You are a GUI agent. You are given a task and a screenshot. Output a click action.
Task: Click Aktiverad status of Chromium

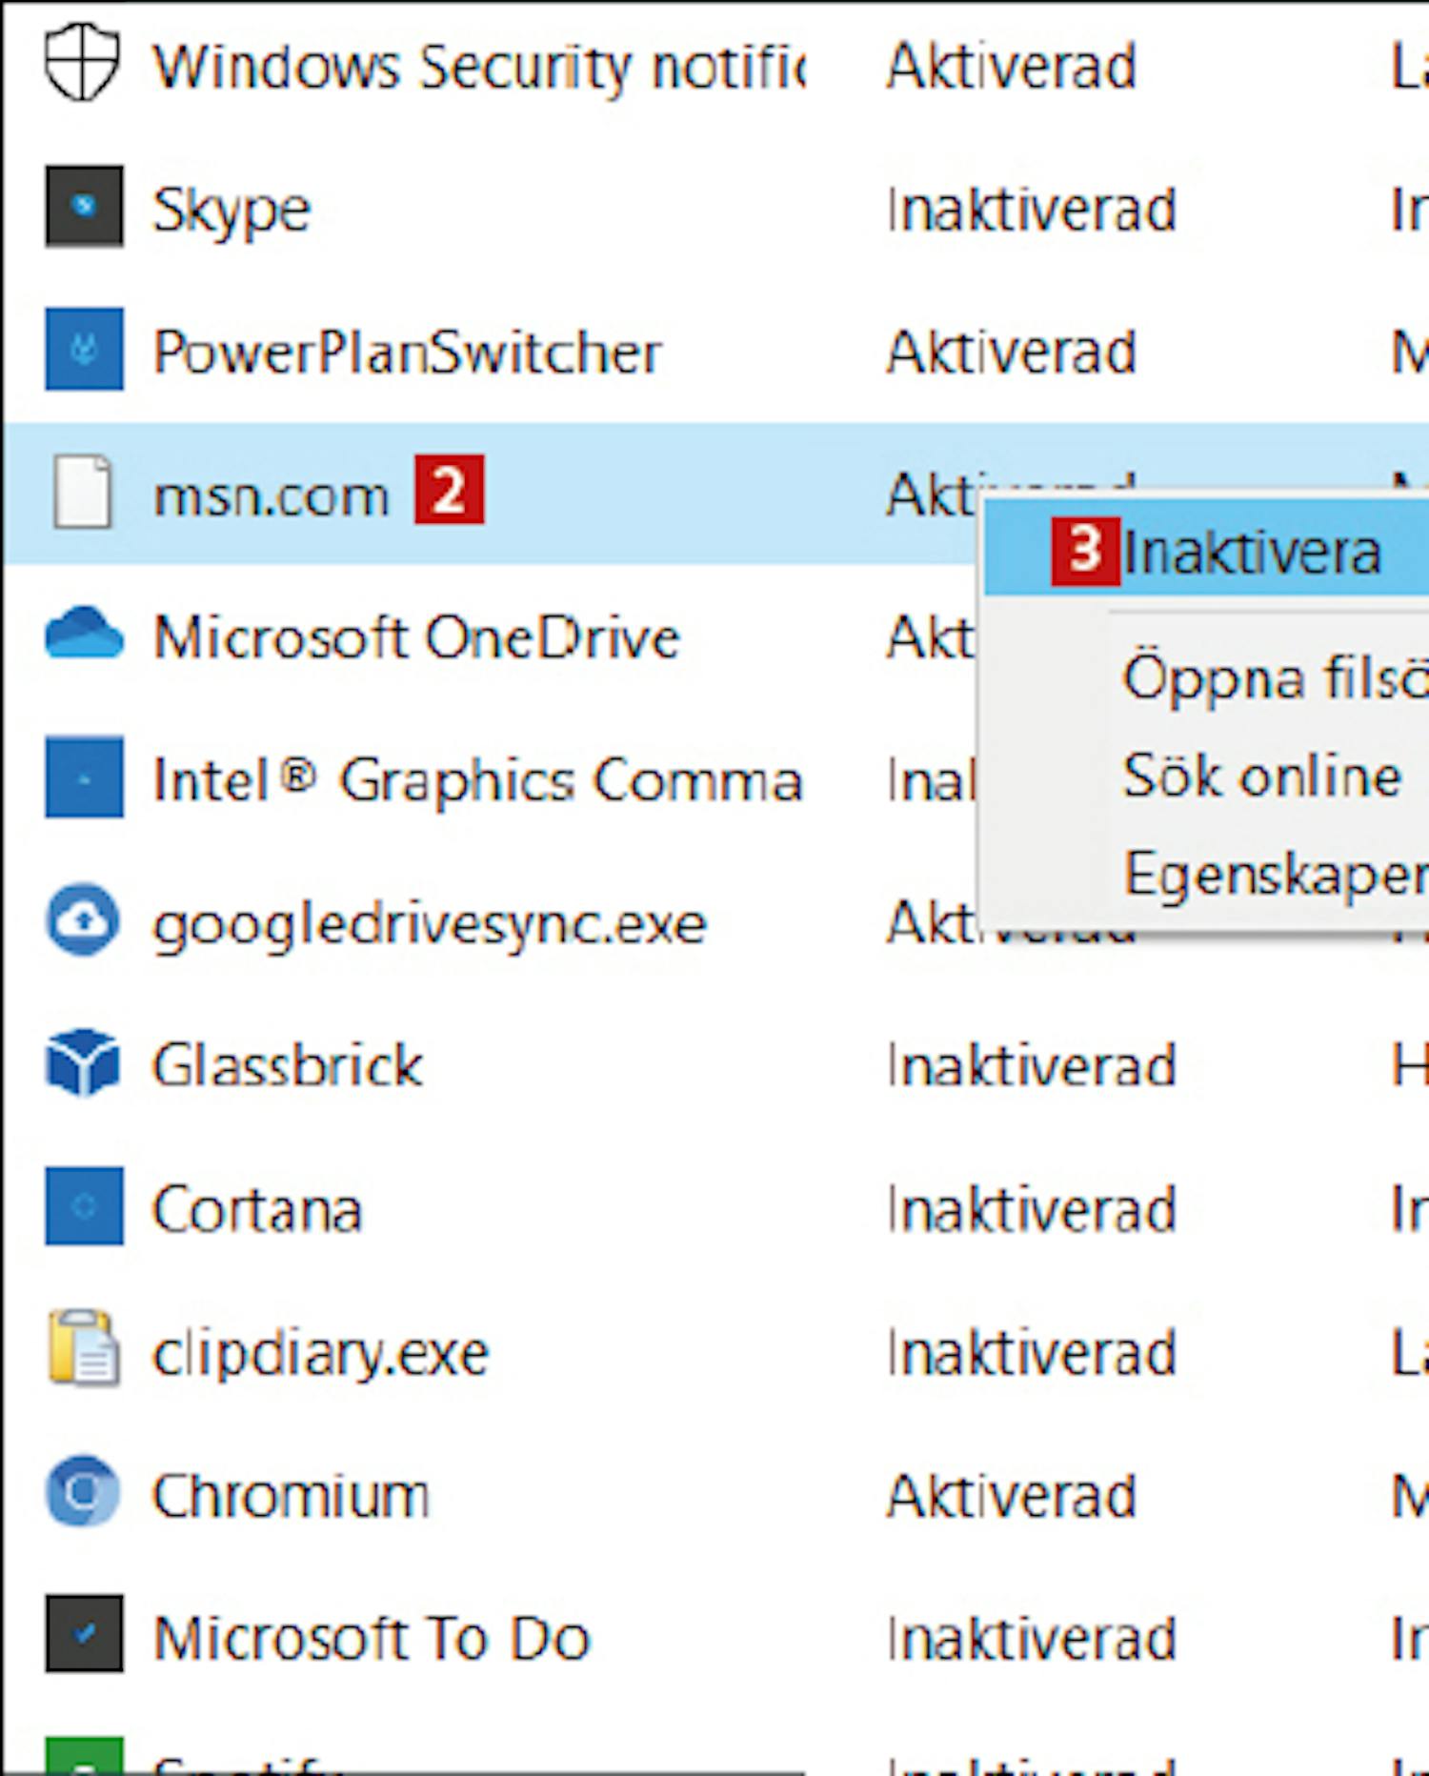tap(1012, 1495)
